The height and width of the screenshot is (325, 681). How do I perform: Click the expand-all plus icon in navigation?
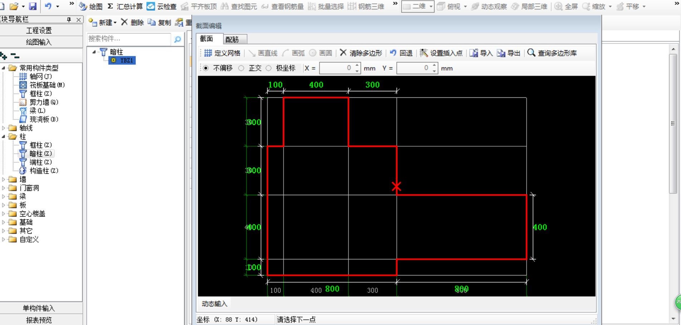(4, 56)
